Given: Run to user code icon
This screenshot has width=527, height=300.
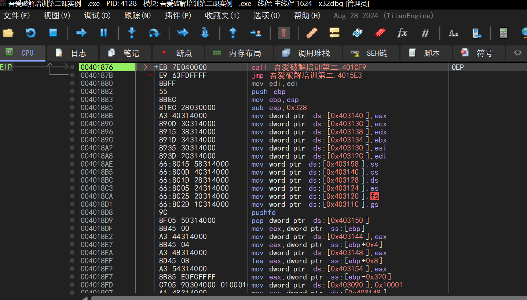Looking at the screenshot, I should [256, 33].
